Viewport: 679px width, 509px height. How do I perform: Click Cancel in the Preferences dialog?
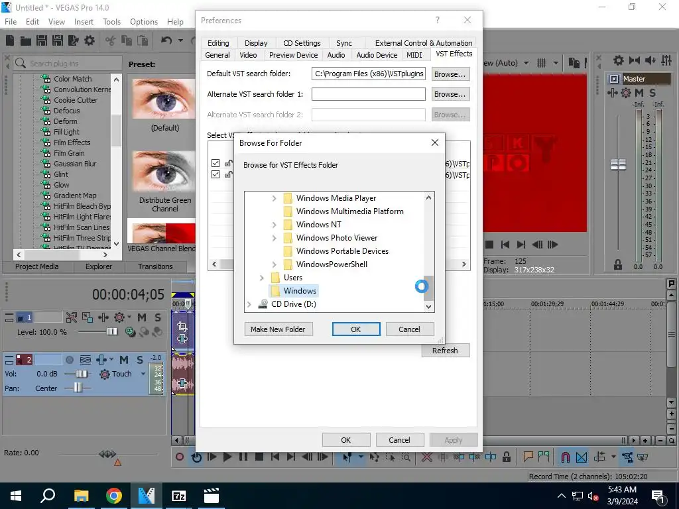[x=399, y=440]
